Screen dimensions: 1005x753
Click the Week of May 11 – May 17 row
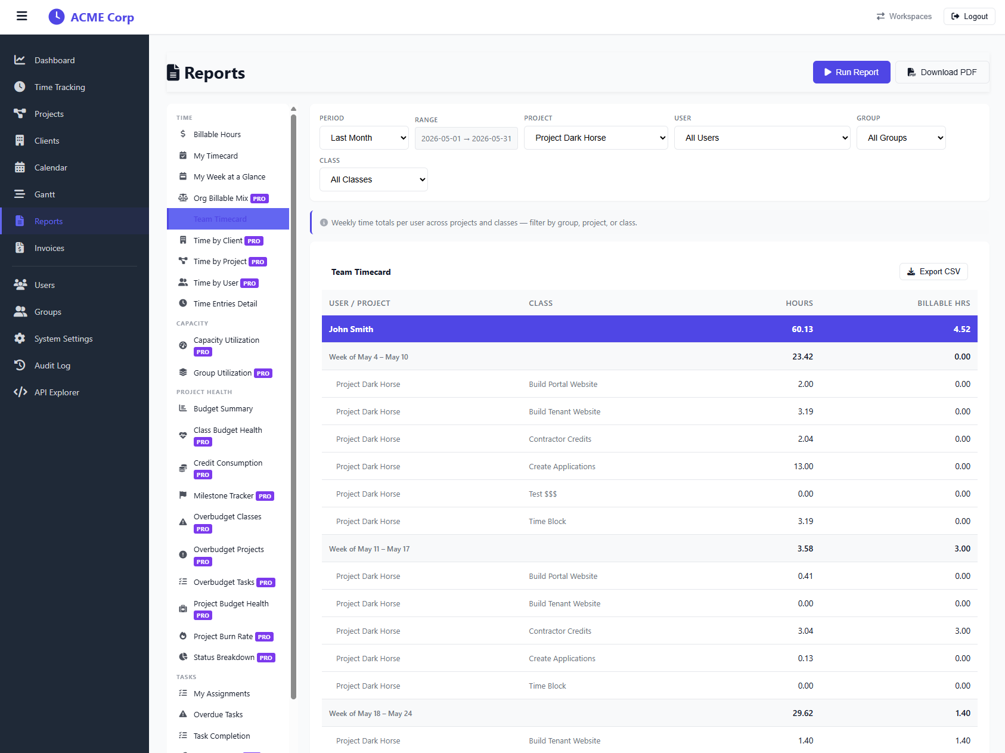pos(649,549)
